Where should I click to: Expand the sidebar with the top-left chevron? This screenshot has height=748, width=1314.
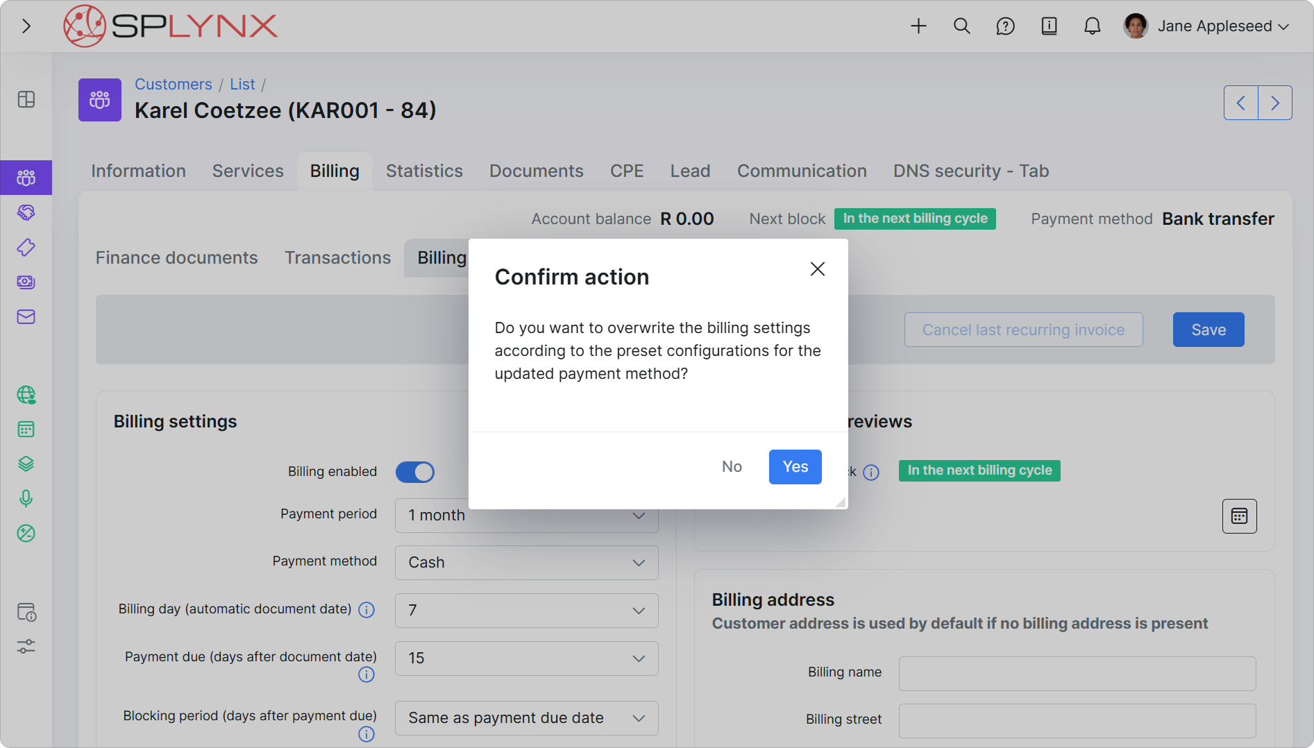click(x=26, y=26)
